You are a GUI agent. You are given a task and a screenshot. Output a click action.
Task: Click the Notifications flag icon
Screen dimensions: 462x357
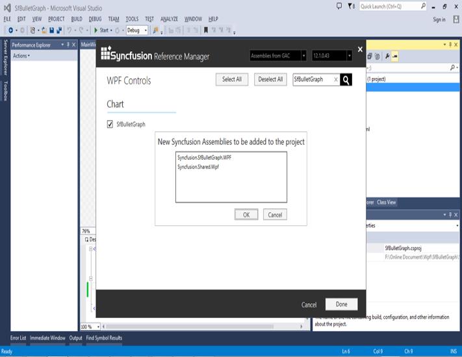(x=350, y=6)
